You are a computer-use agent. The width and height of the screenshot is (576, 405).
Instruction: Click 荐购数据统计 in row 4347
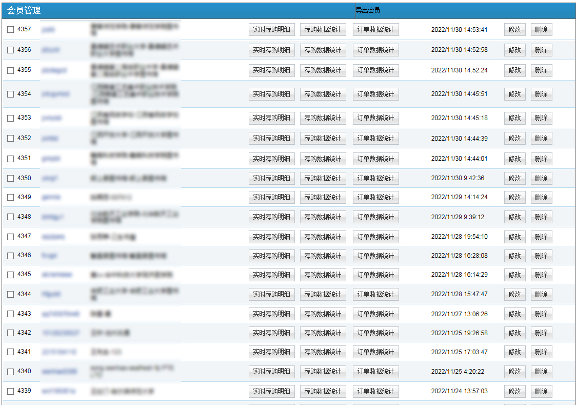323,237
